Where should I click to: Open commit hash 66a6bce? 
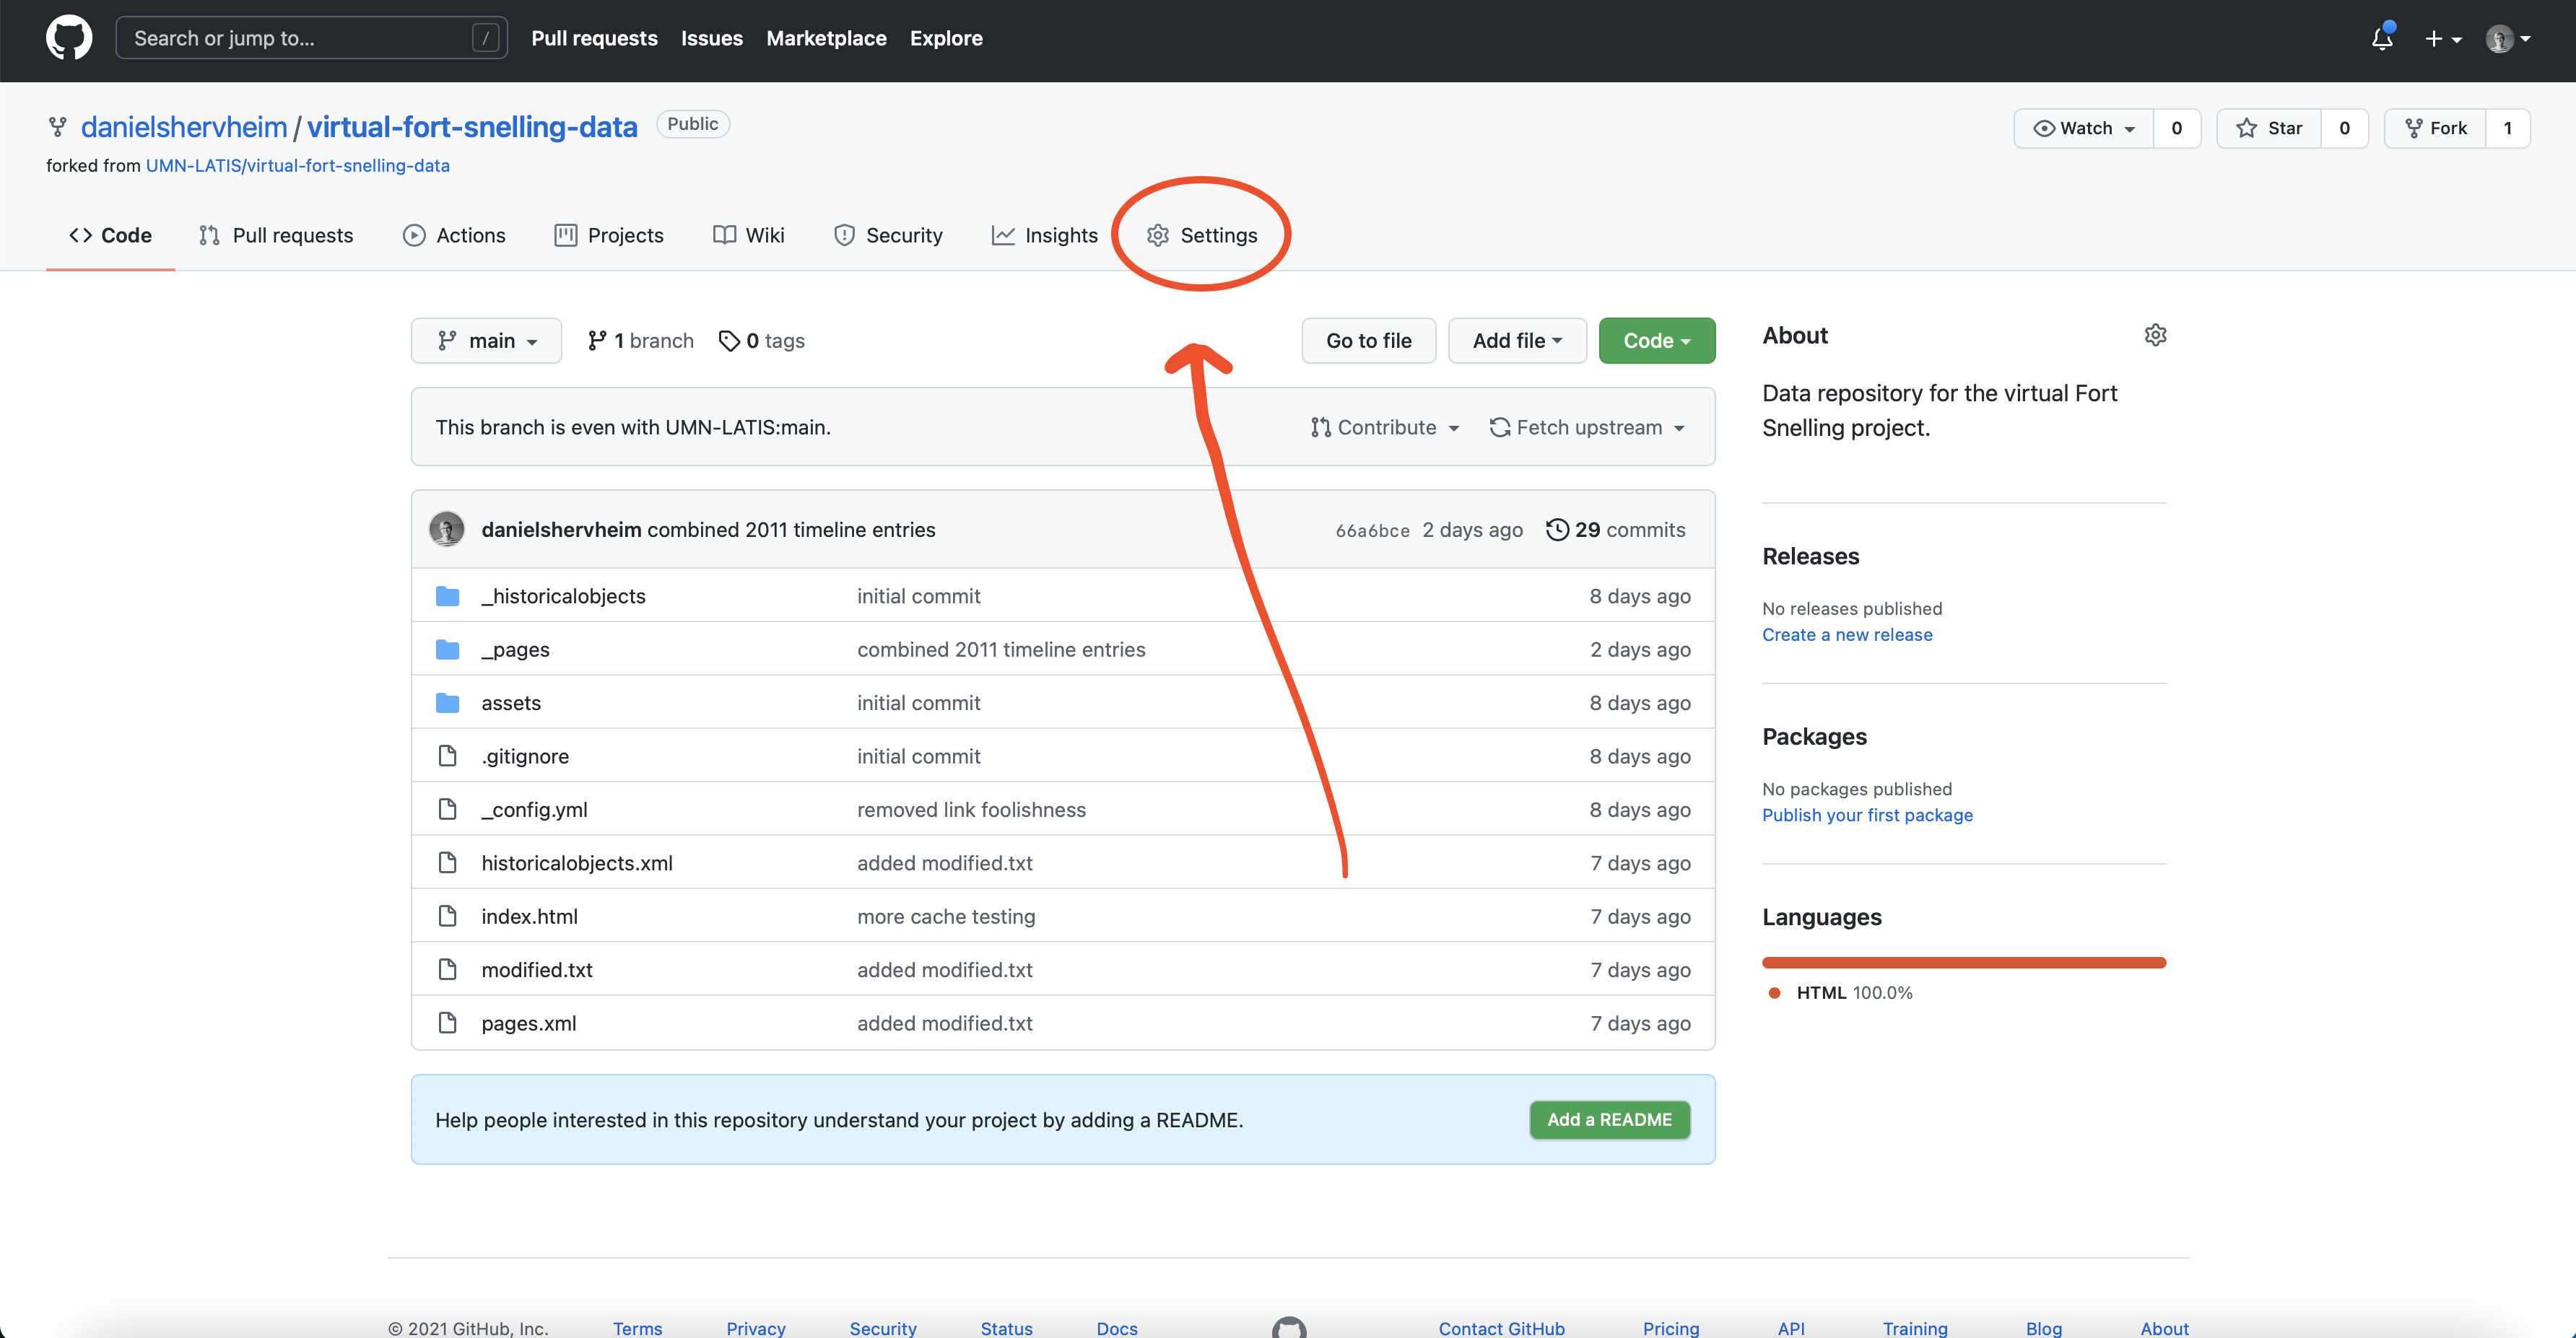(1372, 530)
